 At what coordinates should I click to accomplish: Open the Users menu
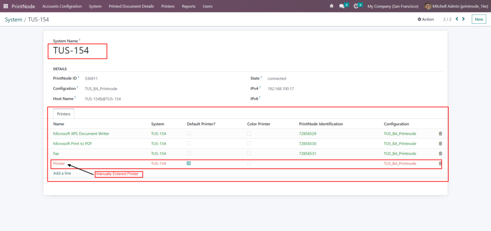click(x=207, y=6)
